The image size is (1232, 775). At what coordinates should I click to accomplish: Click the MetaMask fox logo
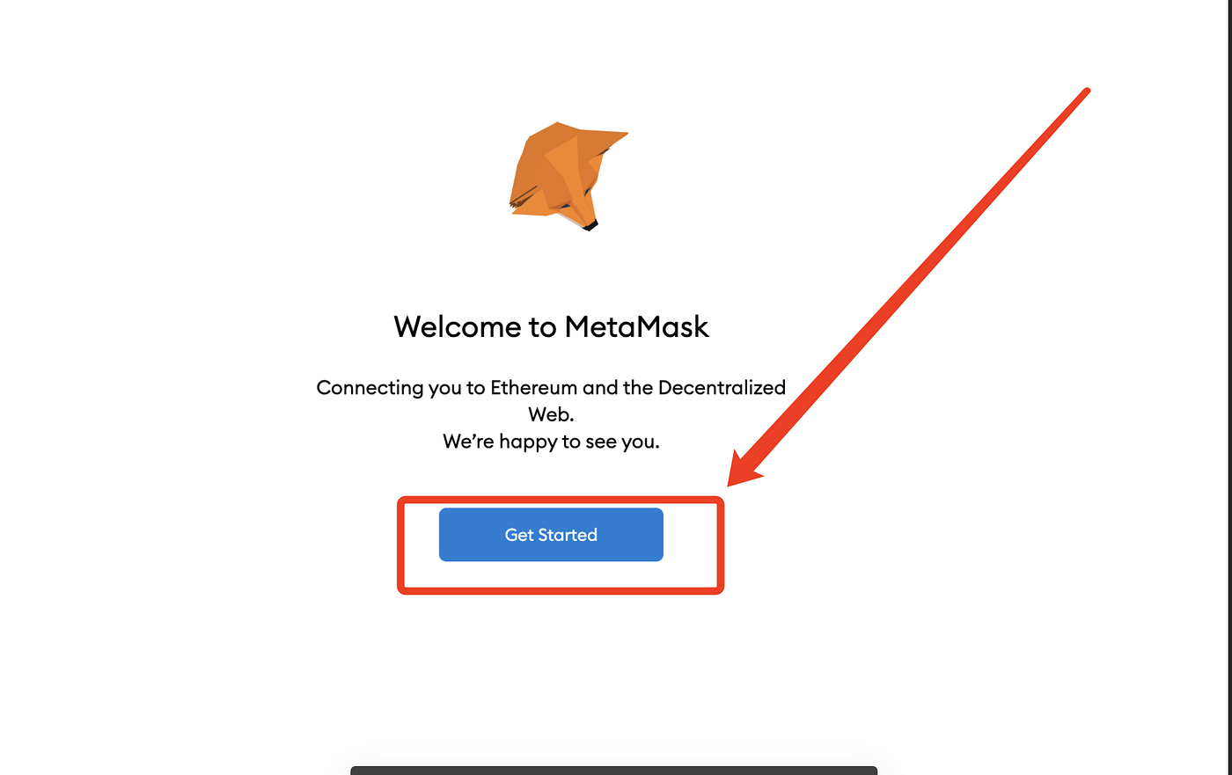tap(568, 176)
